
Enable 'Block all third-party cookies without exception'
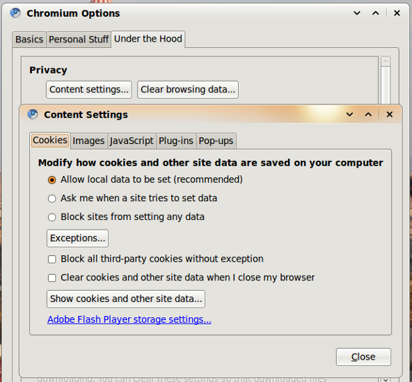52,260
